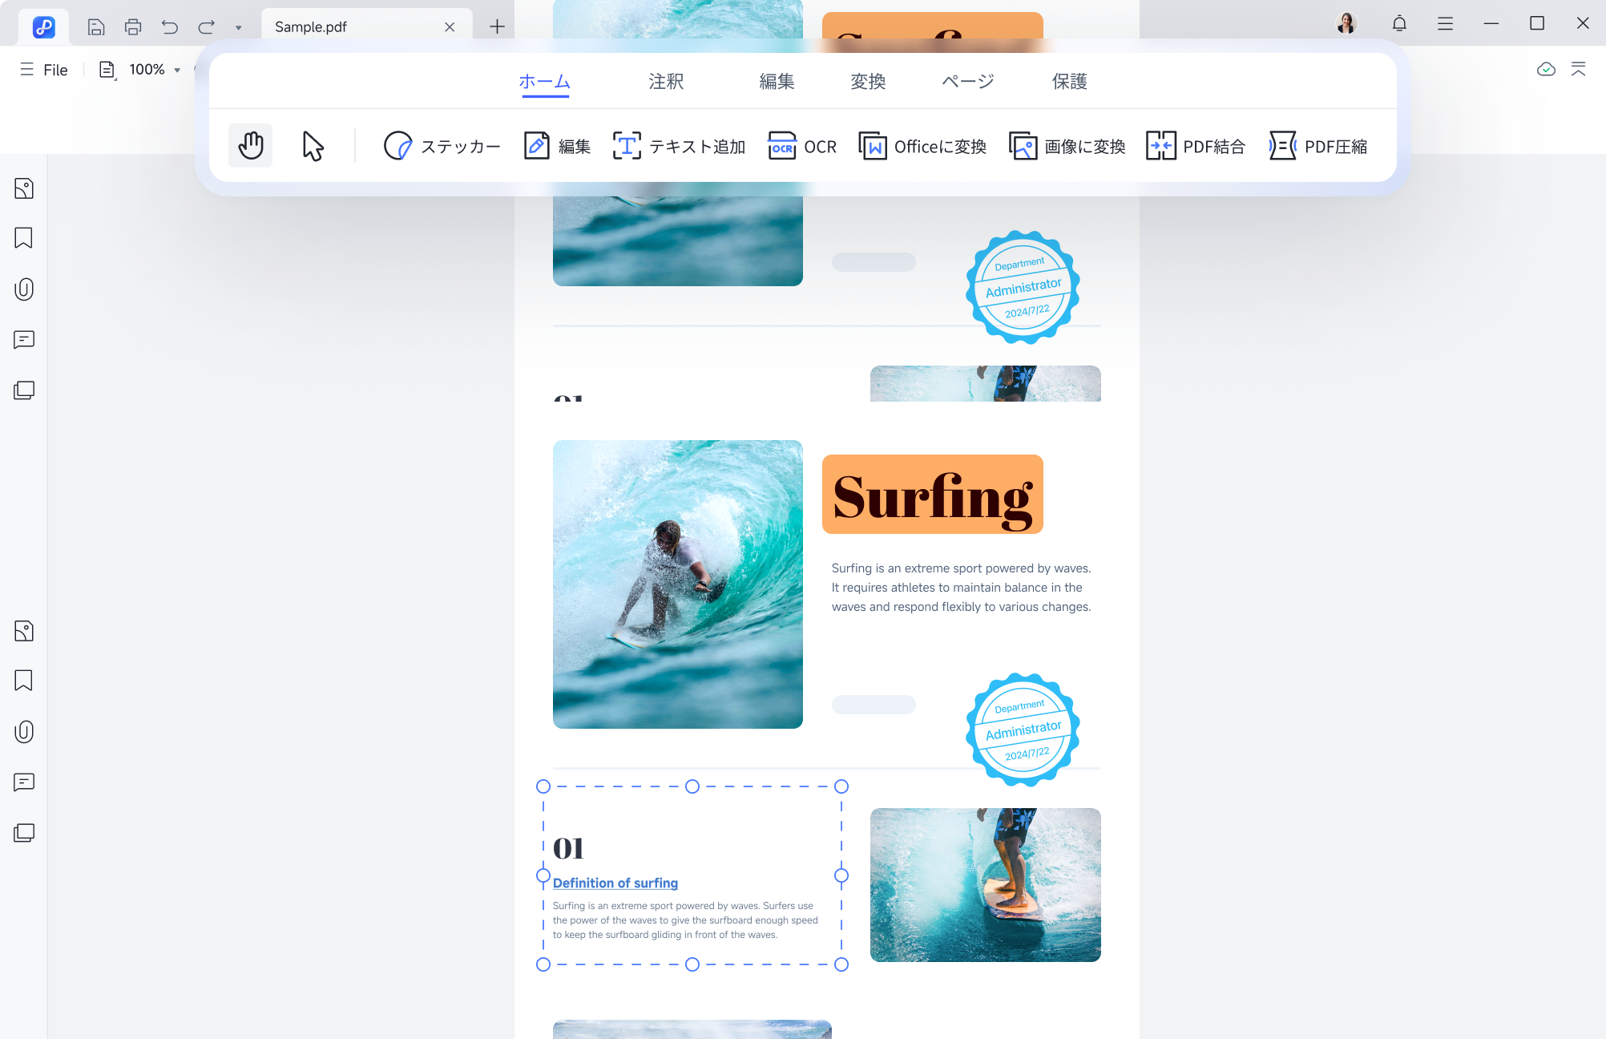The image size is (1606, 1039).
Task: Select the arrow Select tool
Action: pyautogui.click(x=313, y=146)
